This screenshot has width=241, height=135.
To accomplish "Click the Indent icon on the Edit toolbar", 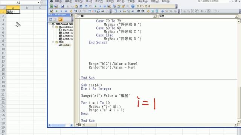I will (139, 11).
